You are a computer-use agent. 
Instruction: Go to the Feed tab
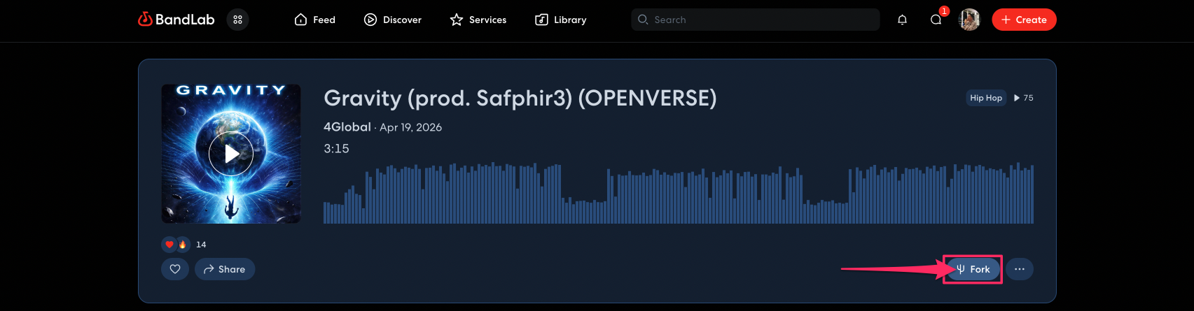(x=315, y=20)
